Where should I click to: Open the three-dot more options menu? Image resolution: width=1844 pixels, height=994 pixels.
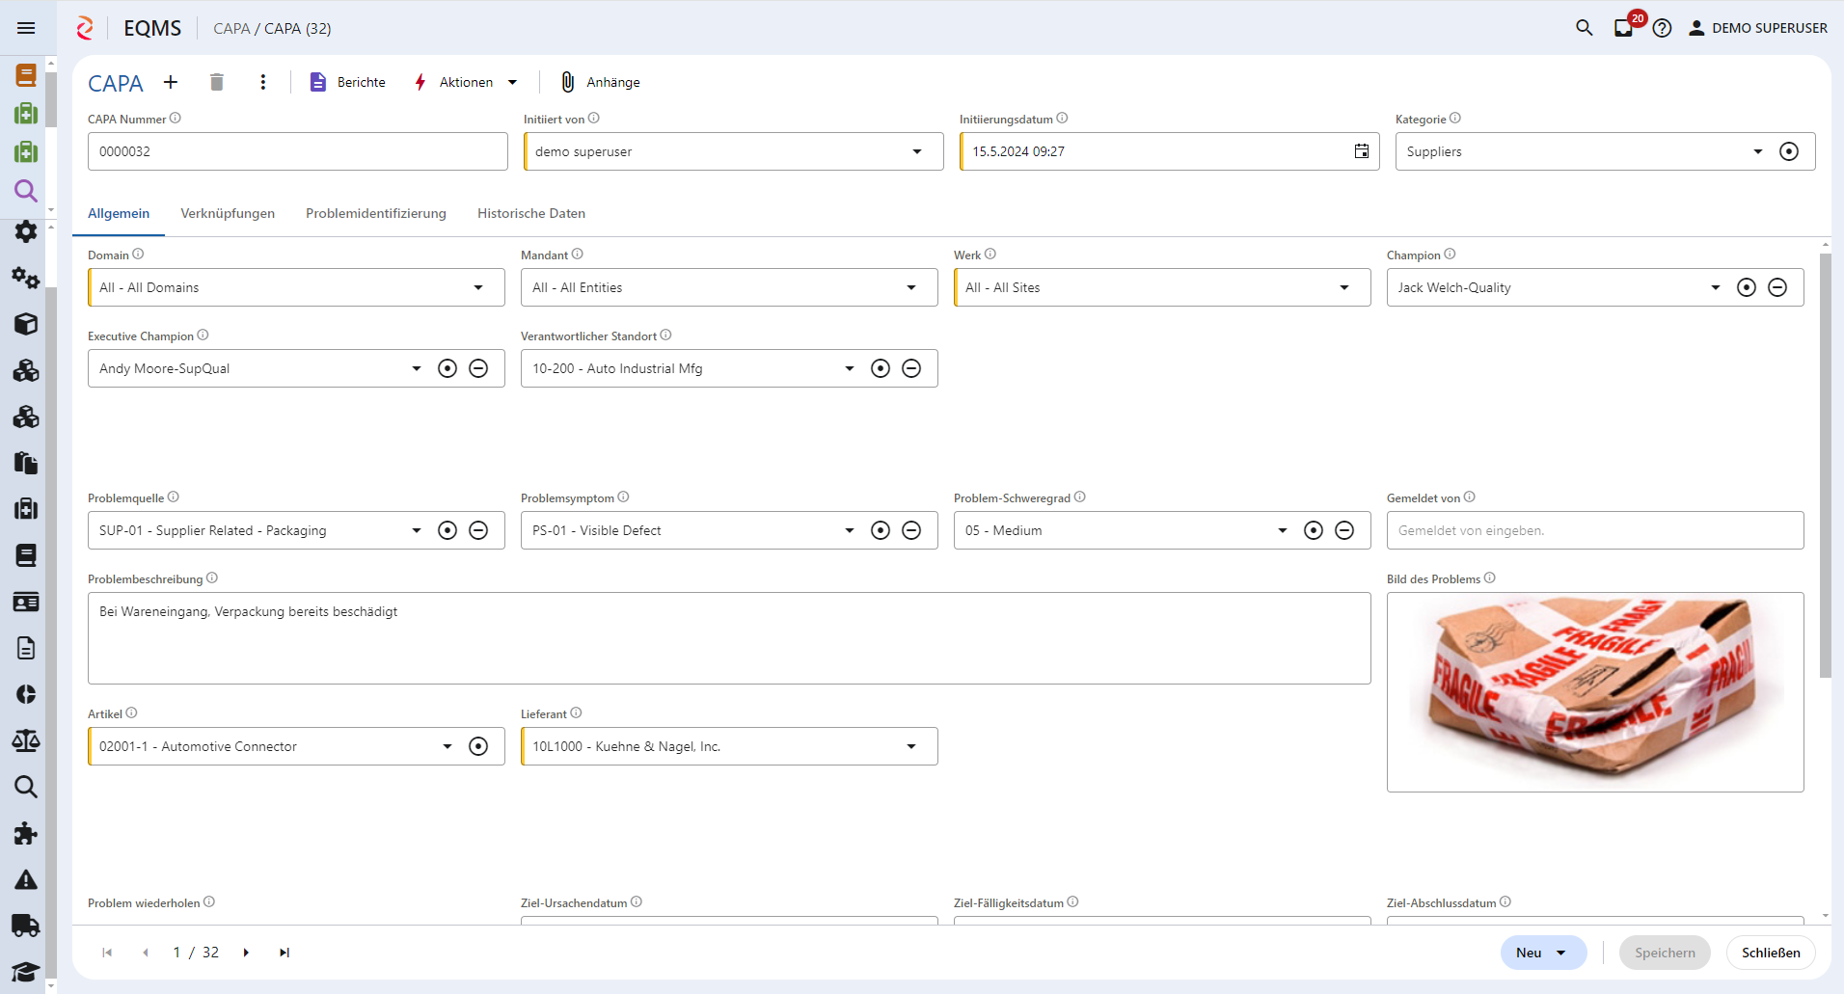(263, 82)
